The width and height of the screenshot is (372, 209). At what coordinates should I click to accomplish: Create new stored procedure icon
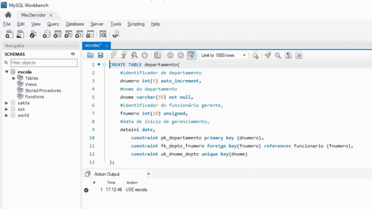(x=79, y=34)
